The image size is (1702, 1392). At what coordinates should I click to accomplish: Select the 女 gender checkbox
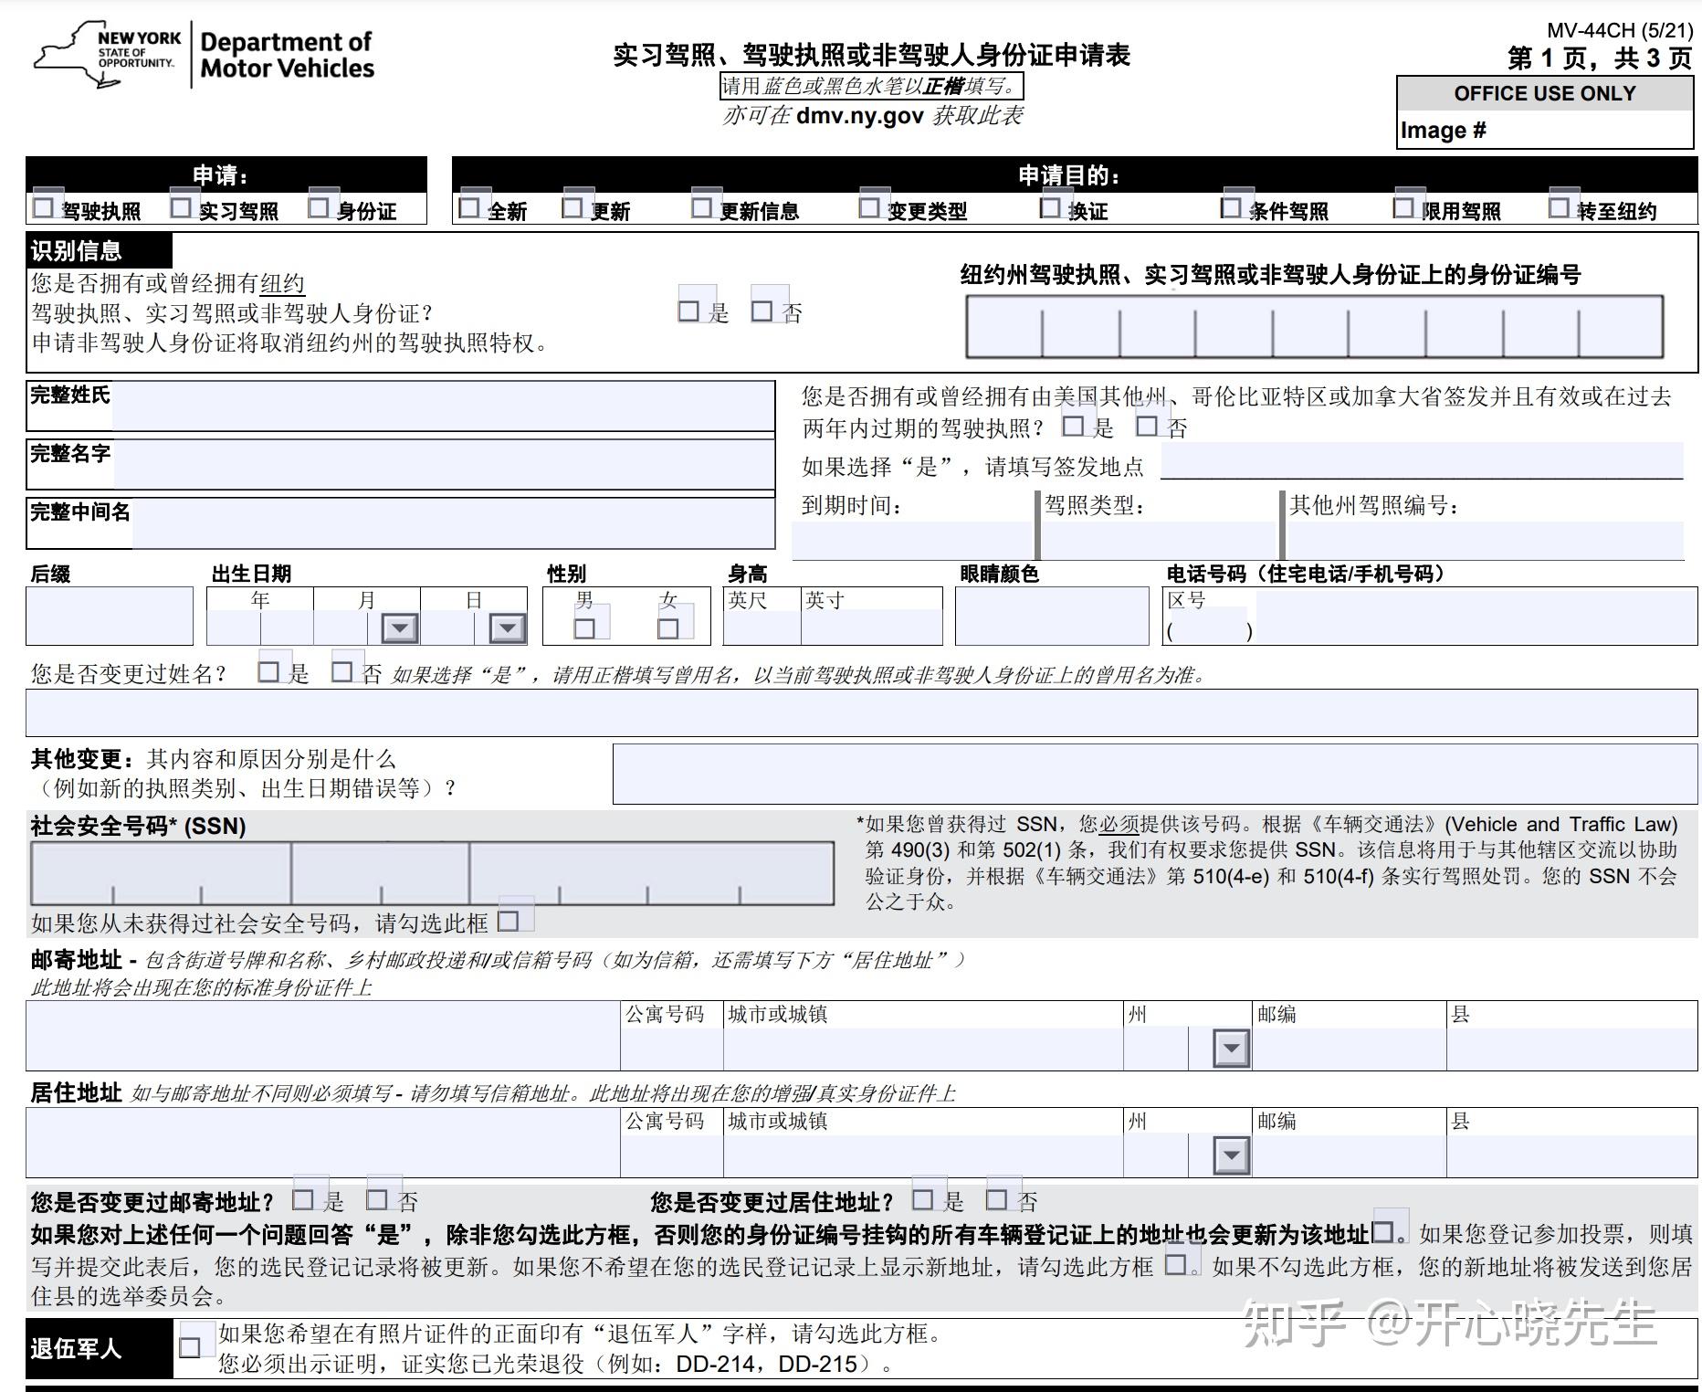(667, 628)
